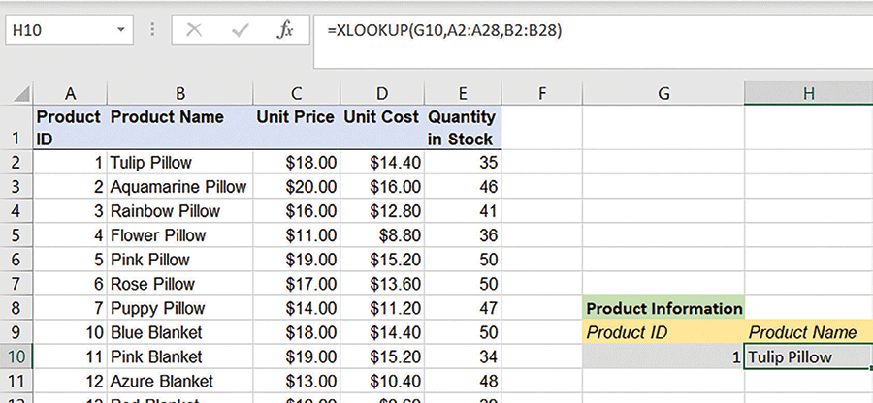Select column A header
The height and width of the screenshot is (403, 873).
pos(69,93)
